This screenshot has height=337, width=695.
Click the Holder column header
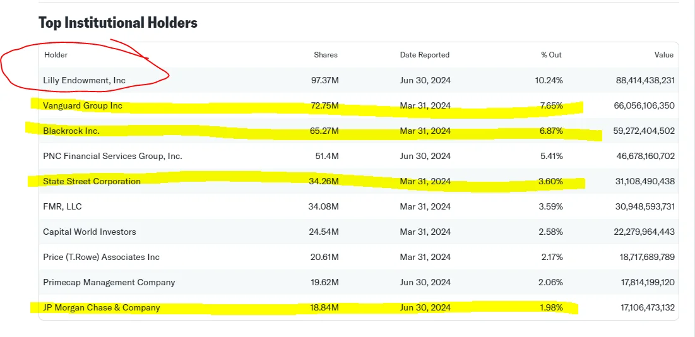coord(56,55)
